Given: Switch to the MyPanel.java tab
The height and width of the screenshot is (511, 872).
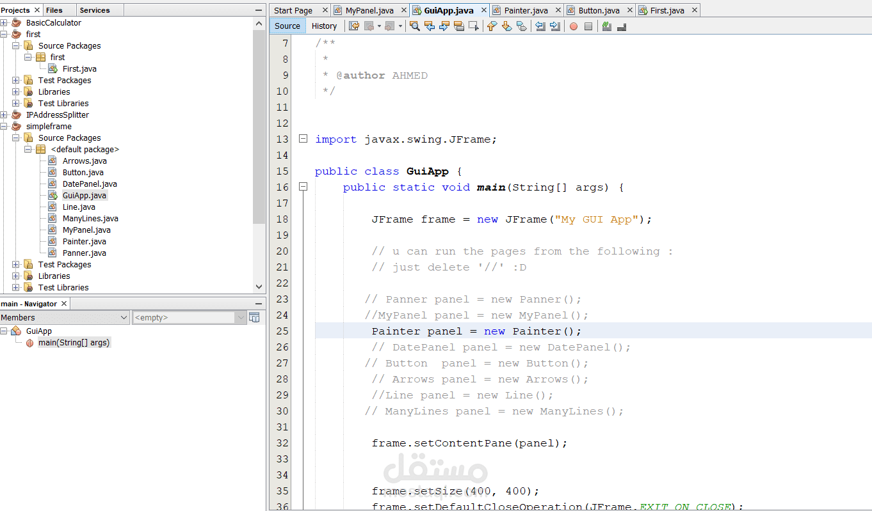Looking at the screenshot, I should coord(369,10).
